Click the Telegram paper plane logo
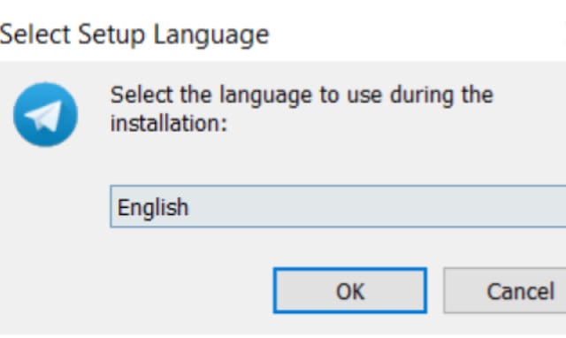This screenshot has width=566, height=338. click(x=45, y=114)
